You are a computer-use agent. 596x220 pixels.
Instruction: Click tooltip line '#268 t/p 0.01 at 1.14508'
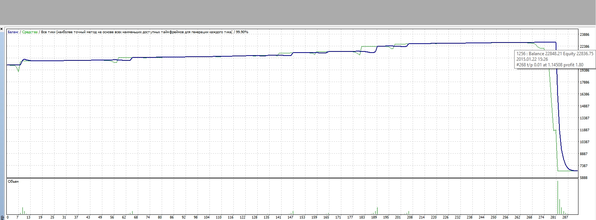click(540, 65)
